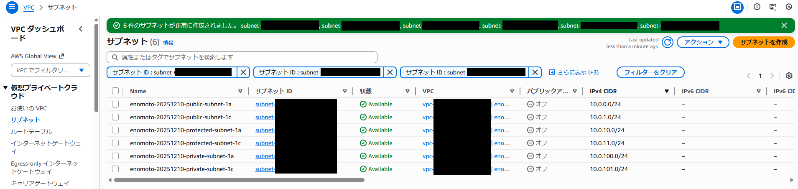Viewport: 798px width, 189px height.
Task: Open the 情報 info link
Action: click(168, 43)
